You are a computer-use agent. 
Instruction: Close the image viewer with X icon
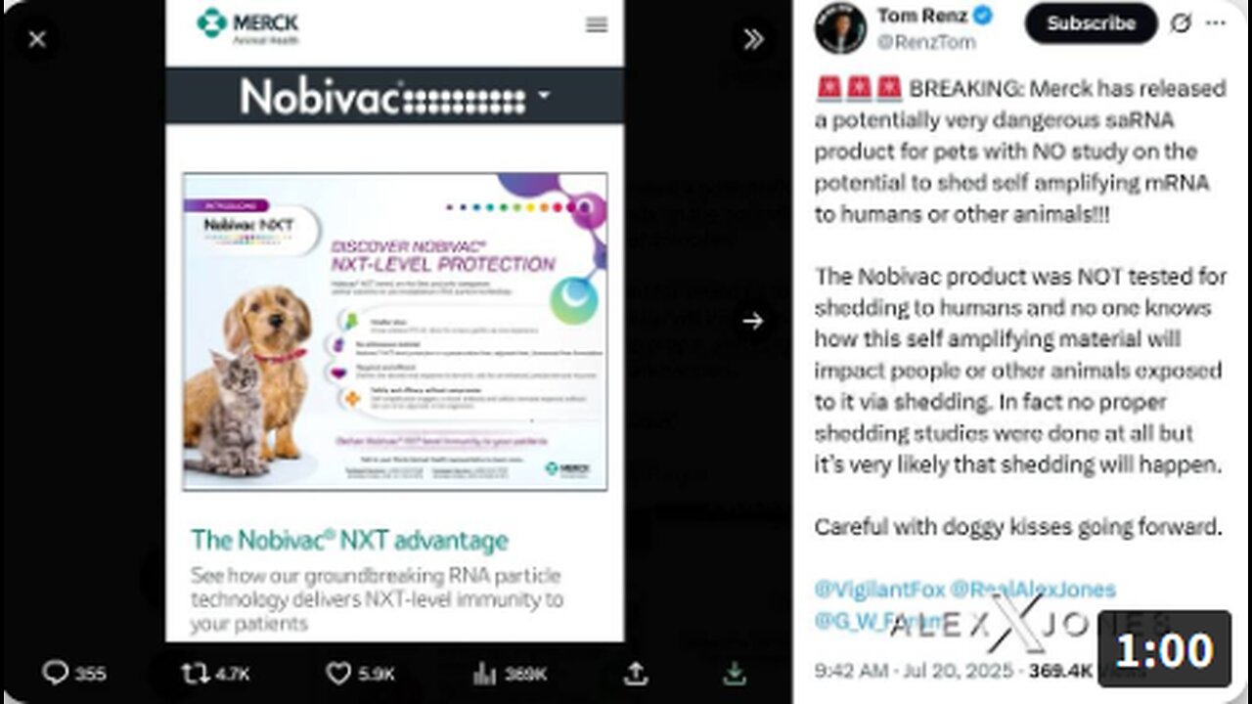click(x=37, y=39)
